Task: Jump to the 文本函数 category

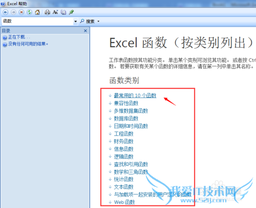Action: tap(124, 187)
